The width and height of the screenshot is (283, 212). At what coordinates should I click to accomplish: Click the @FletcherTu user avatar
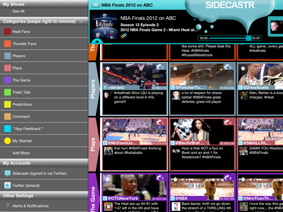pos(176,95)
